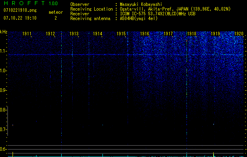Image resolution: width=247 pixels, height=157 pixels.
Task: Click the 0.6 kHz axis label
Action: 3,149
